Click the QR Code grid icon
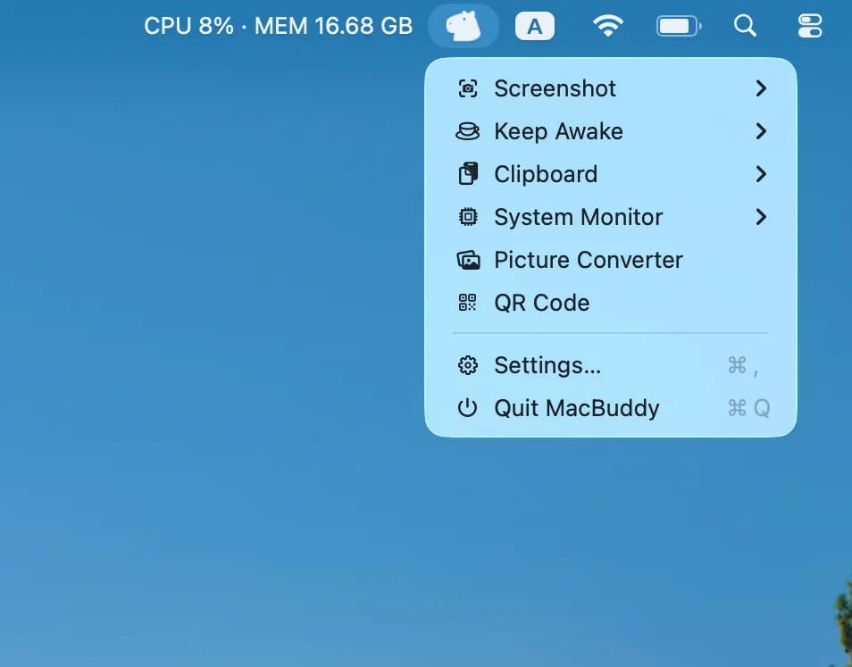852x667 pixels. point(467,303)
